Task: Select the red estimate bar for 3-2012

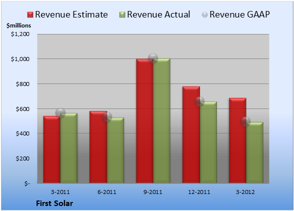Action: pyautogui.click(x=237, y=140)
